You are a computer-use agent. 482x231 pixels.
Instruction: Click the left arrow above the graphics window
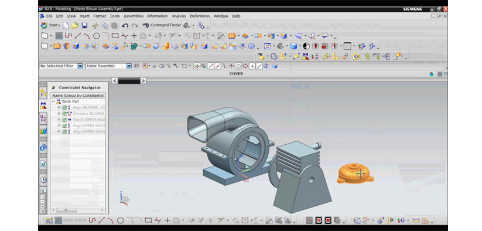(115, 80)
